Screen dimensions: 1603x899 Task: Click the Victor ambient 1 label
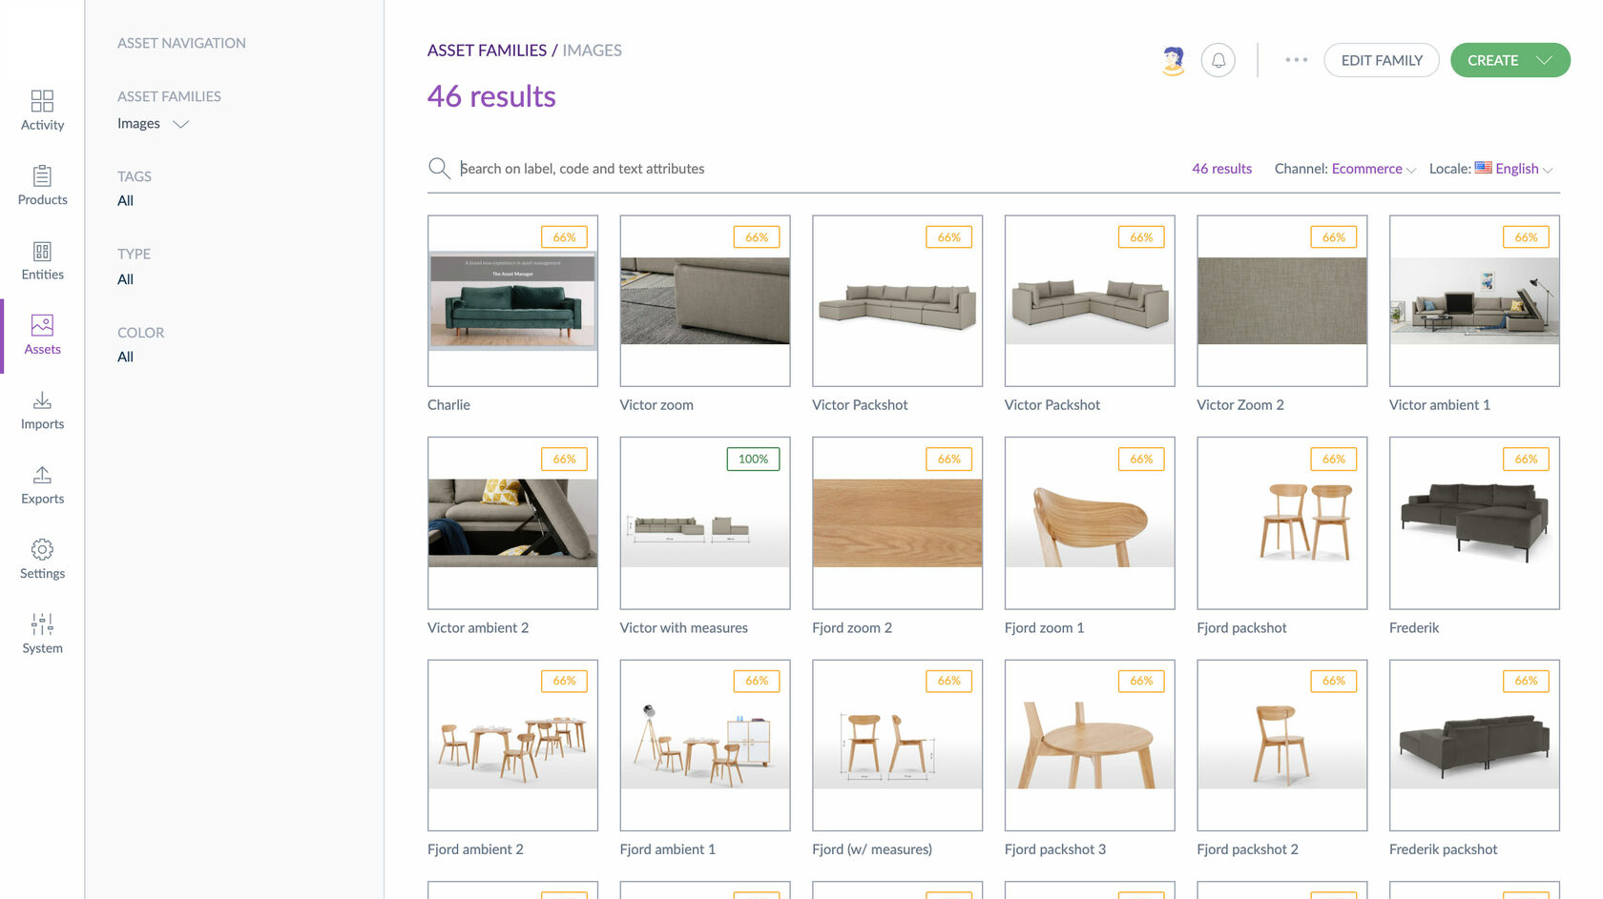(1440, 405)
